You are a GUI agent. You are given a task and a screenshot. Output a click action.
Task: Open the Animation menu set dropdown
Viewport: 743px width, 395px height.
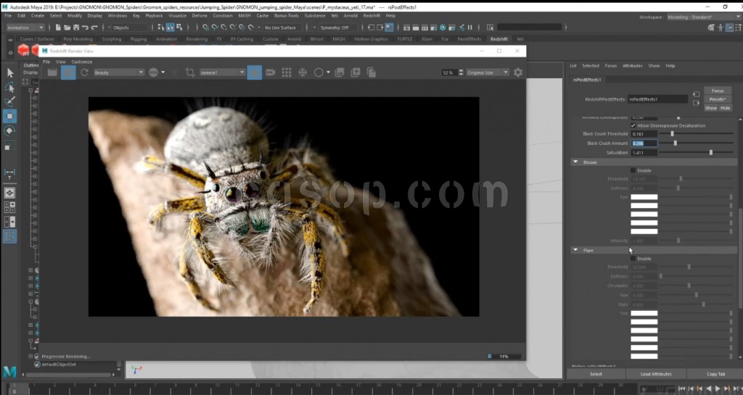click(x=25, y=28)
